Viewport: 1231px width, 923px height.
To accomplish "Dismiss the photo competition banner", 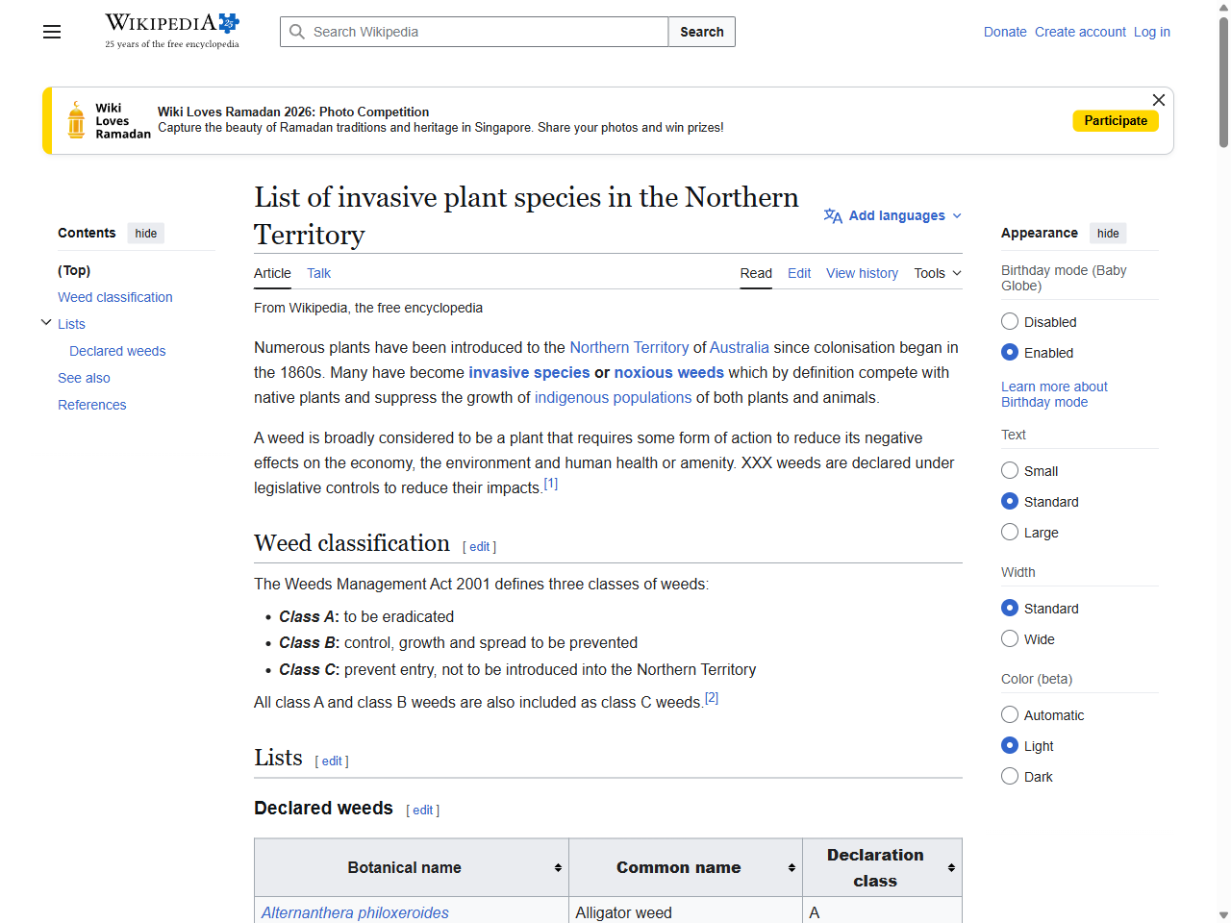I will click(1158, 100).
